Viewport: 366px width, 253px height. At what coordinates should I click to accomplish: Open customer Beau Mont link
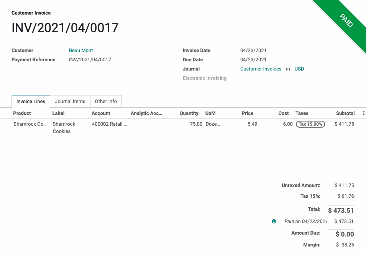tap(81, 51)
